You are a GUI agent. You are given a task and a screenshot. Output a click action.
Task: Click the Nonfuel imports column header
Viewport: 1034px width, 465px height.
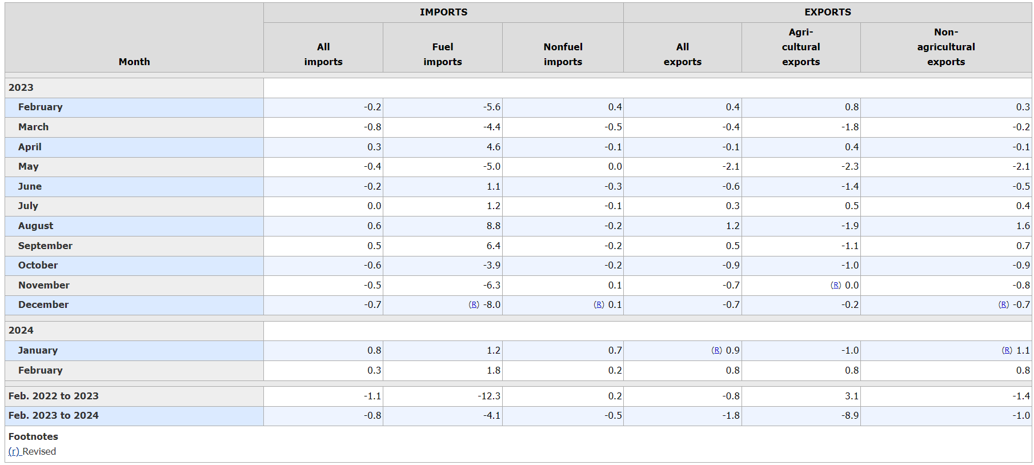point(563,54)
